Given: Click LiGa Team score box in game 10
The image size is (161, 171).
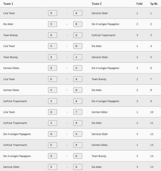Looking at the screenshot, I should click(x=53, y=112).
